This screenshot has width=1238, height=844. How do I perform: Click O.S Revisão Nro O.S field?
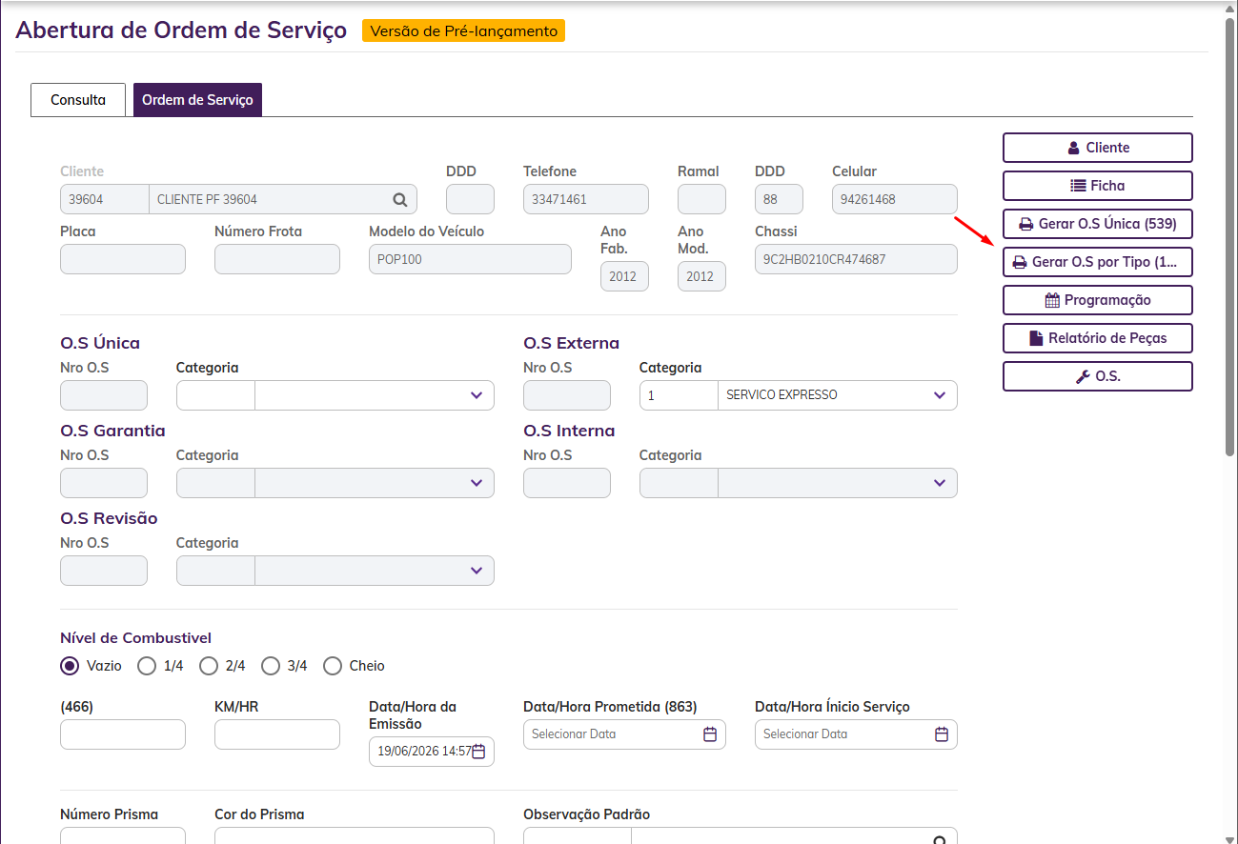(104, 571)
